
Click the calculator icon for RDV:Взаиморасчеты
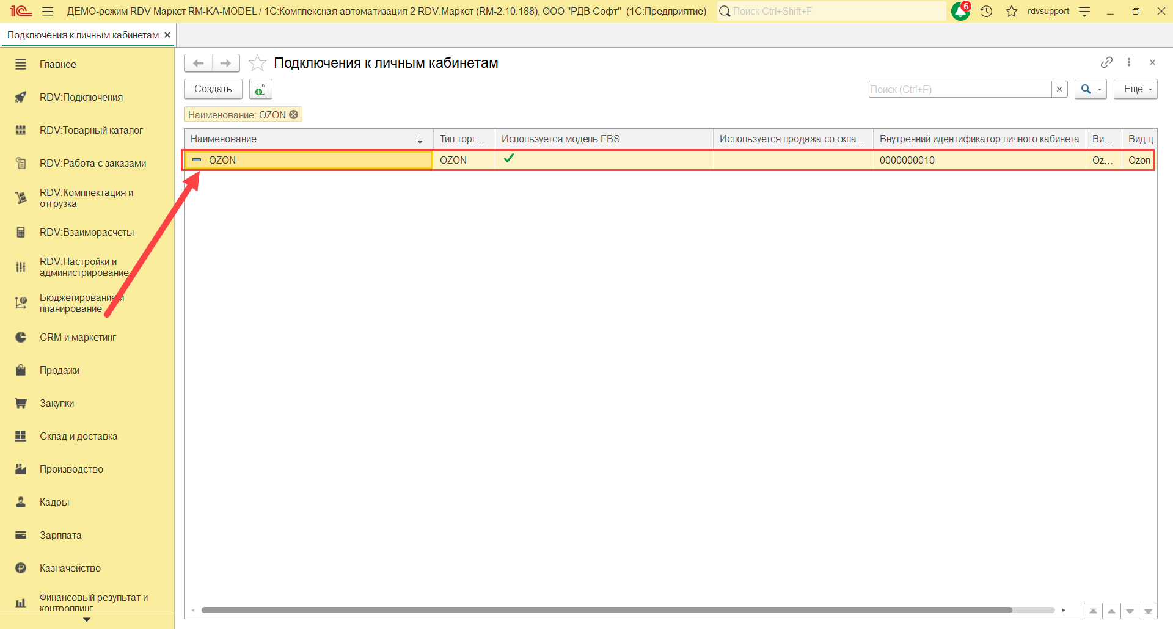(x=21, y=232)
